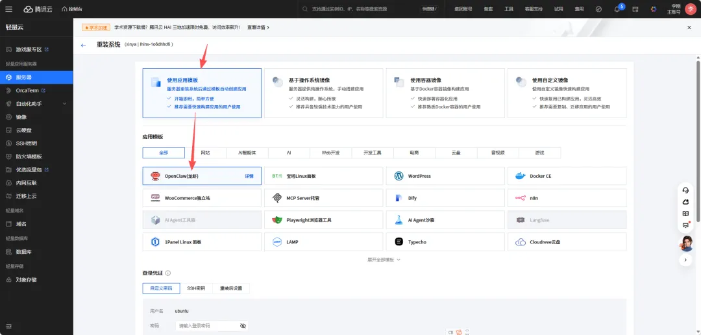Choose the MCP Server托管 template
The height and width of the screenshot is (335, 701).
(x=324, y=198)
